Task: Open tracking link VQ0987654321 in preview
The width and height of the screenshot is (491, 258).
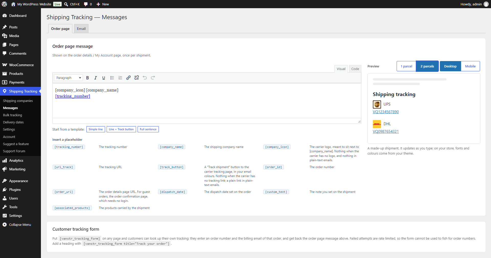Action: [x=386, y=132]
